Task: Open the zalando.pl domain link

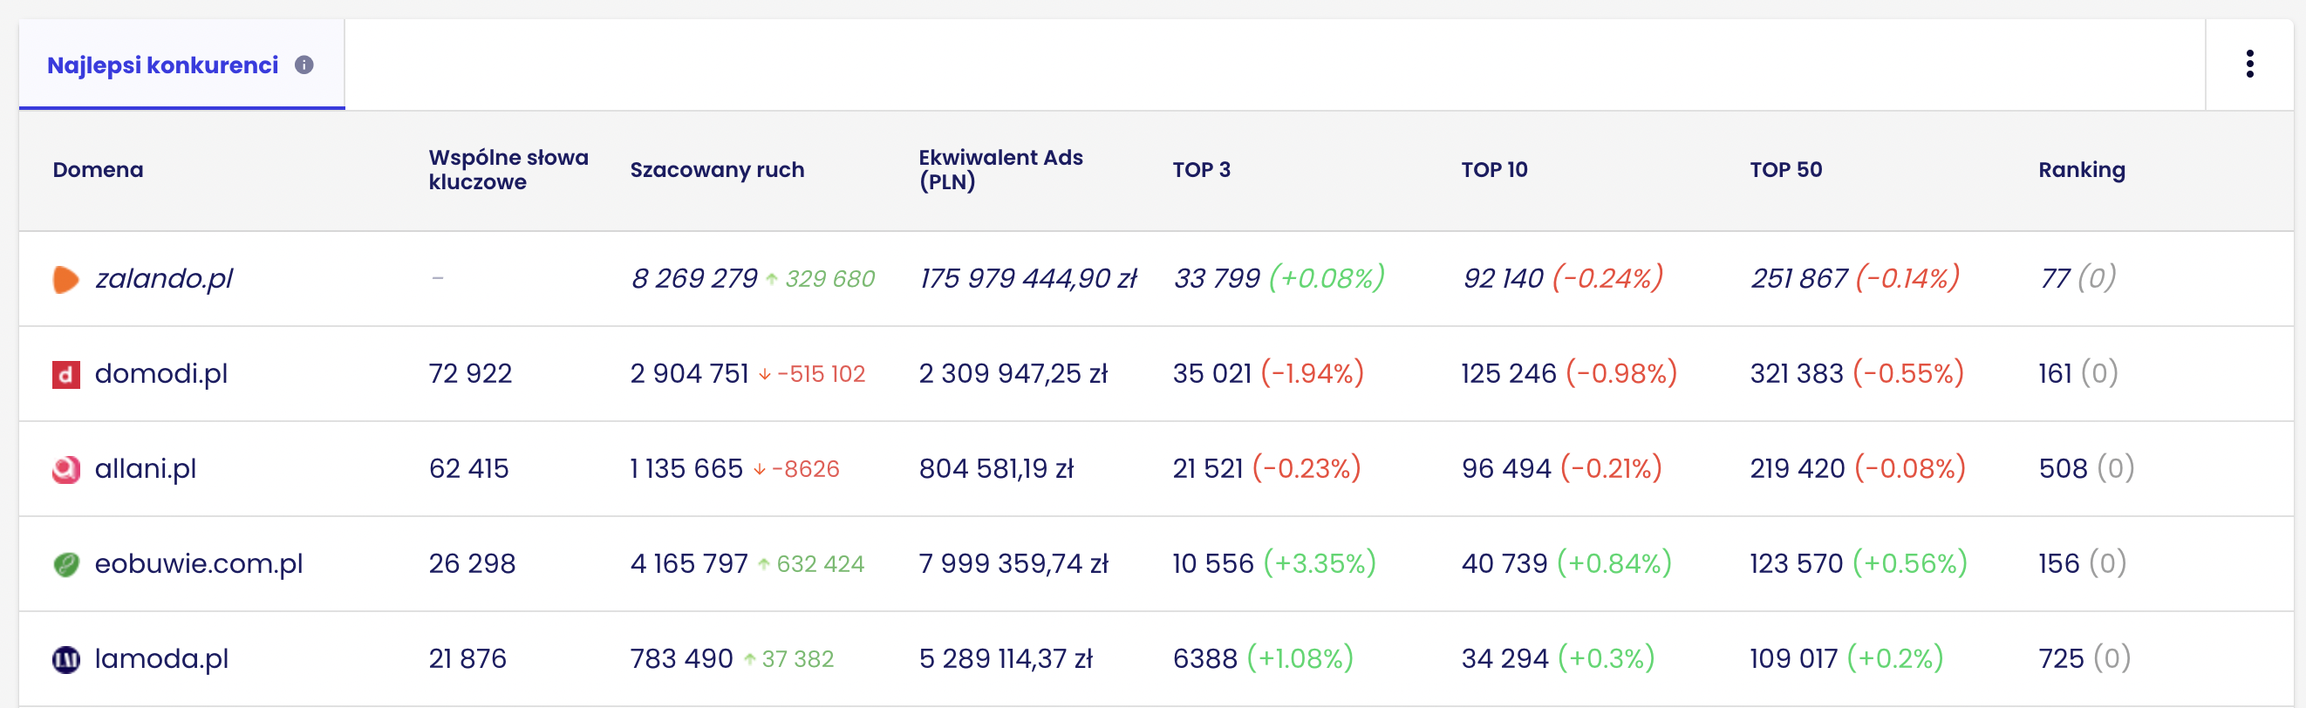Action: pos(164,278)
